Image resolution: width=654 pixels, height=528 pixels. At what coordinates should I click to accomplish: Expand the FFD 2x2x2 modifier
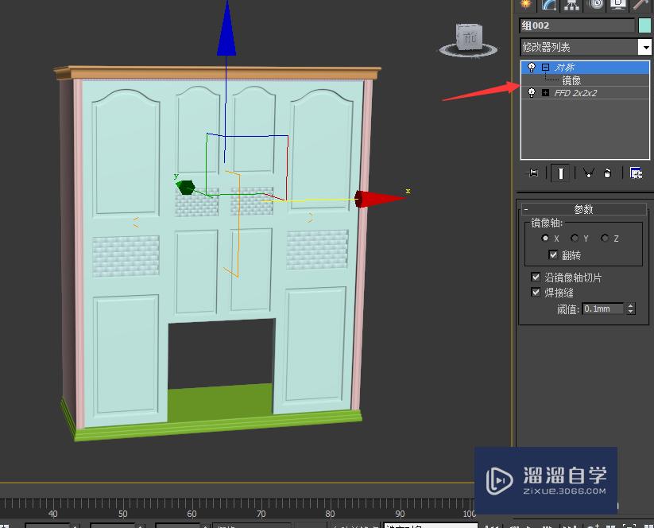546,93
